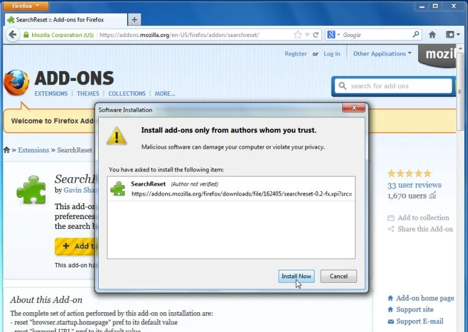The image size is (468, 332).
Task: Click the Register link
Action: pos(295,54)
